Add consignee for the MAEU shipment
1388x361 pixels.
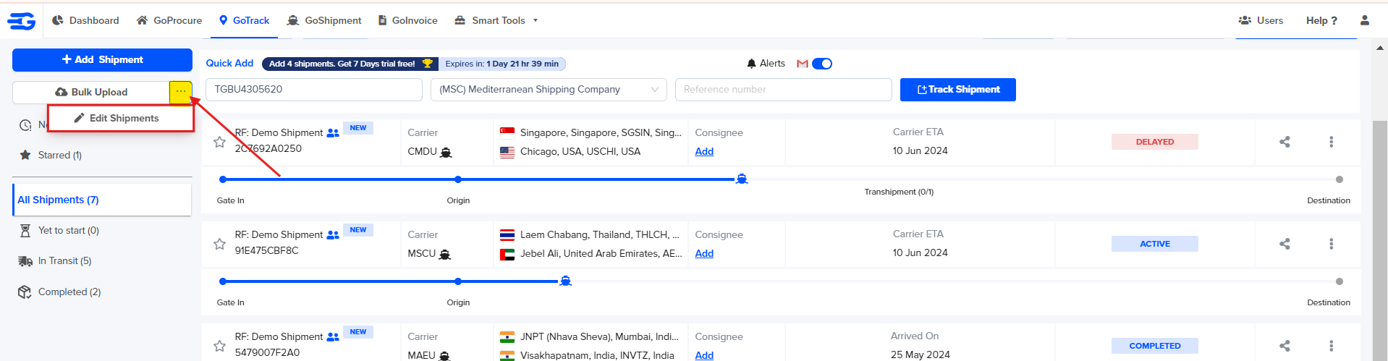point(704,355)
